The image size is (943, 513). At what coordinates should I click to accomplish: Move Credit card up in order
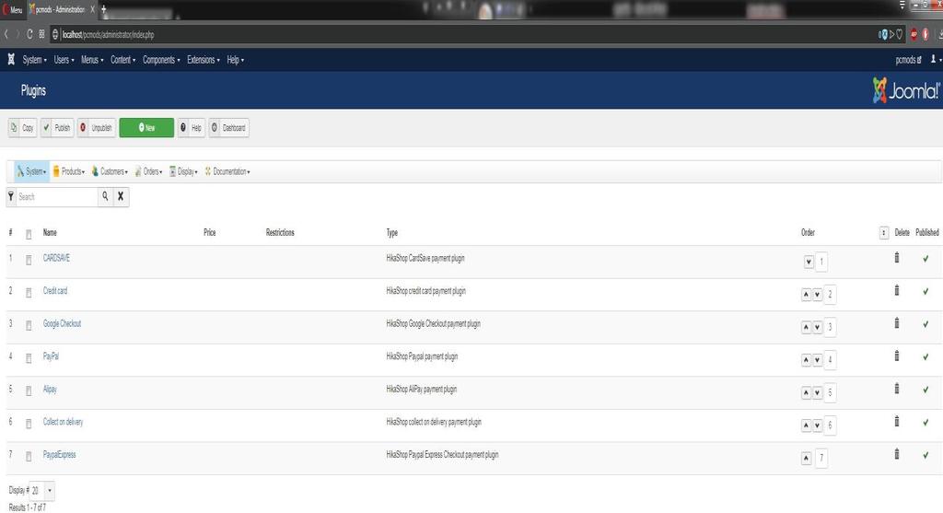806,295
